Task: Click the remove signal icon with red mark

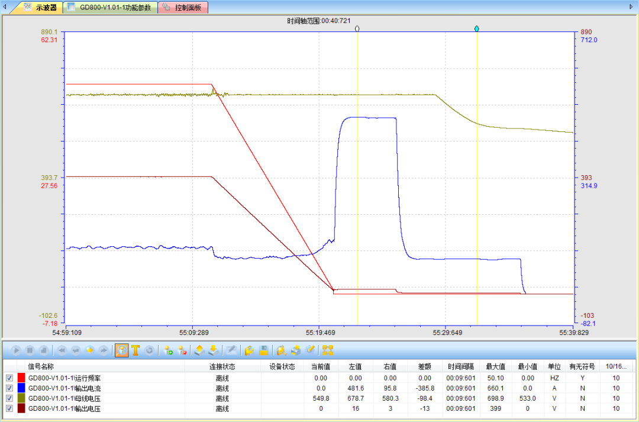Action: 182,350
